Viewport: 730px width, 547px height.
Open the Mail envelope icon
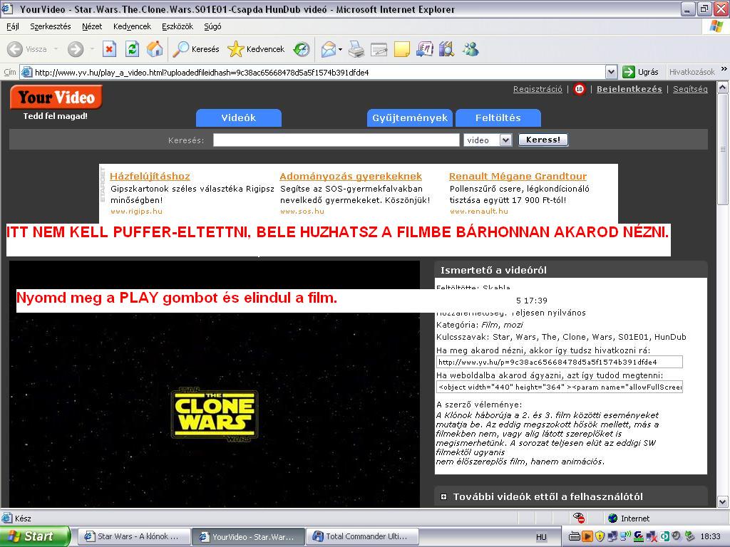(x=329, y=49)
